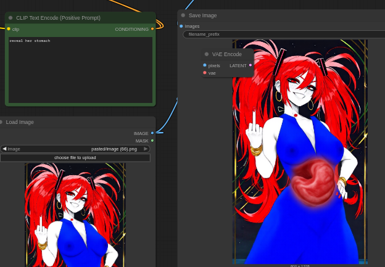This screenshot has width=385, height=267.
Task: Click the vae input label
Action: tap(212, 73)
